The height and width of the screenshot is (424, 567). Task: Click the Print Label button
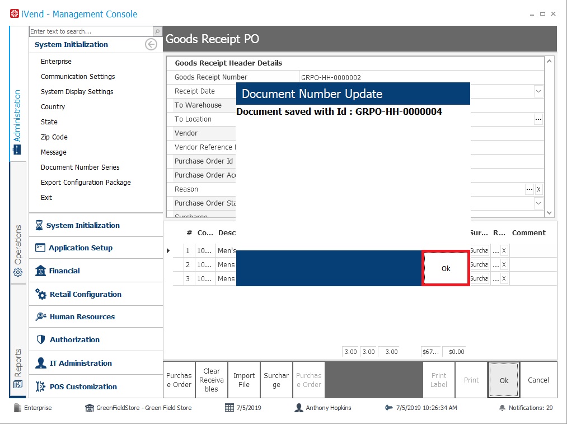[x=439, y=380]
